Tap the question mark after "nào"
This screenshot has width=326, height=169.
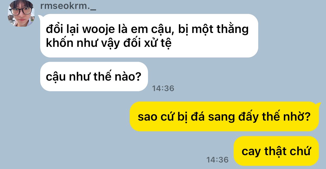(138, 77)
